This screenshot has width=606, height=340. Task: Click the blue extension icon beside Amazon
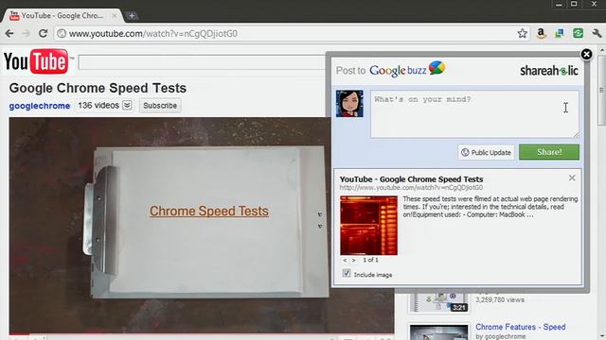tap(560, 34)
